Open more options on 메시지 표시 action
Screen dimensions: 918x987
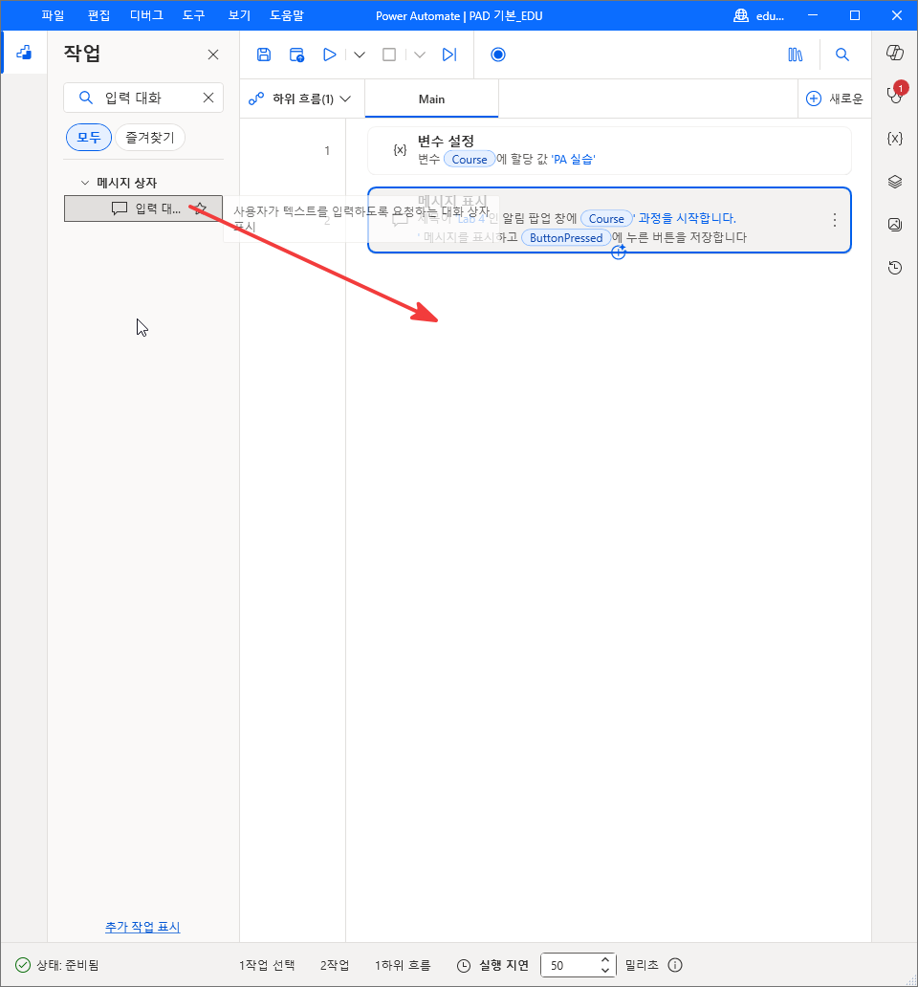(834, 220)
